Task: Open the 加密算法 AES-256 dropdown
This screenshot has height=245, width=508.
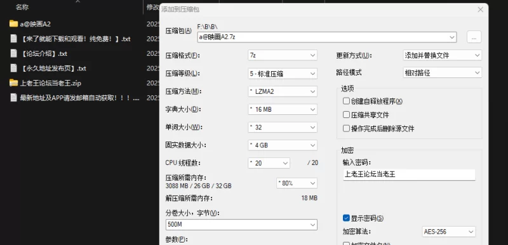Action: [449, 232]
